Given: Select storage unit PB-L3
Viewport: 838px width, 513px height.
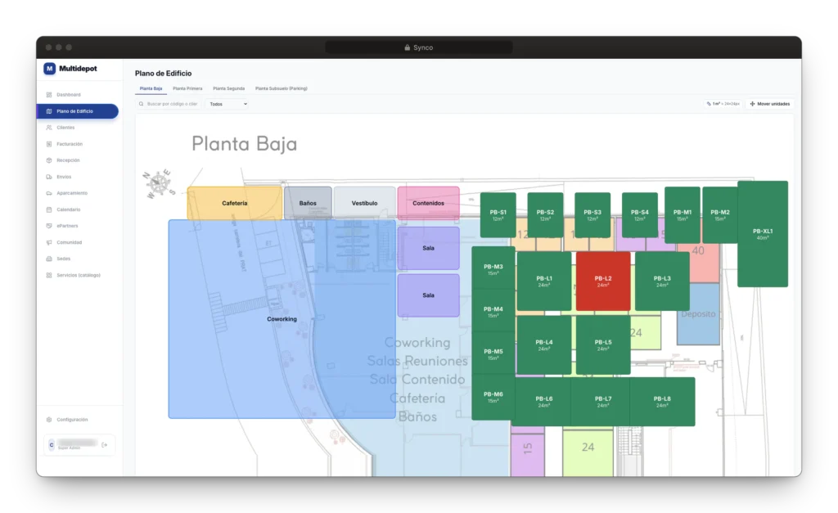Looking at the screenshot, I should click(x=662, y=281).
